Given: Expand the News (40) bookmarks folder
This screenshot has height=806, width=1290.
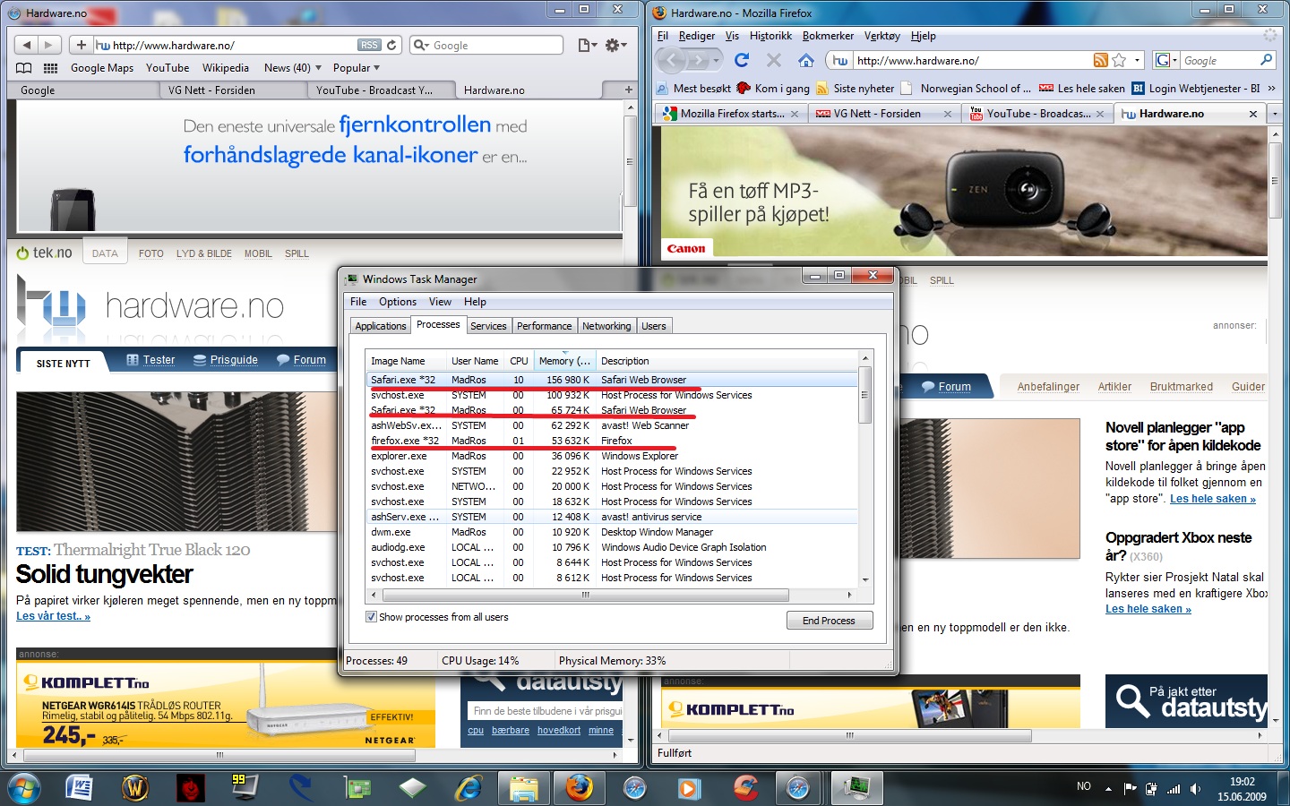Looking at the screenshot, I should pyautogui.click(x=293, y=68).
